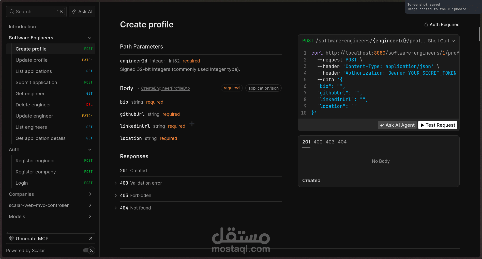Select the 403 response tab
The image size is (482, 259).
coord(330,142)
